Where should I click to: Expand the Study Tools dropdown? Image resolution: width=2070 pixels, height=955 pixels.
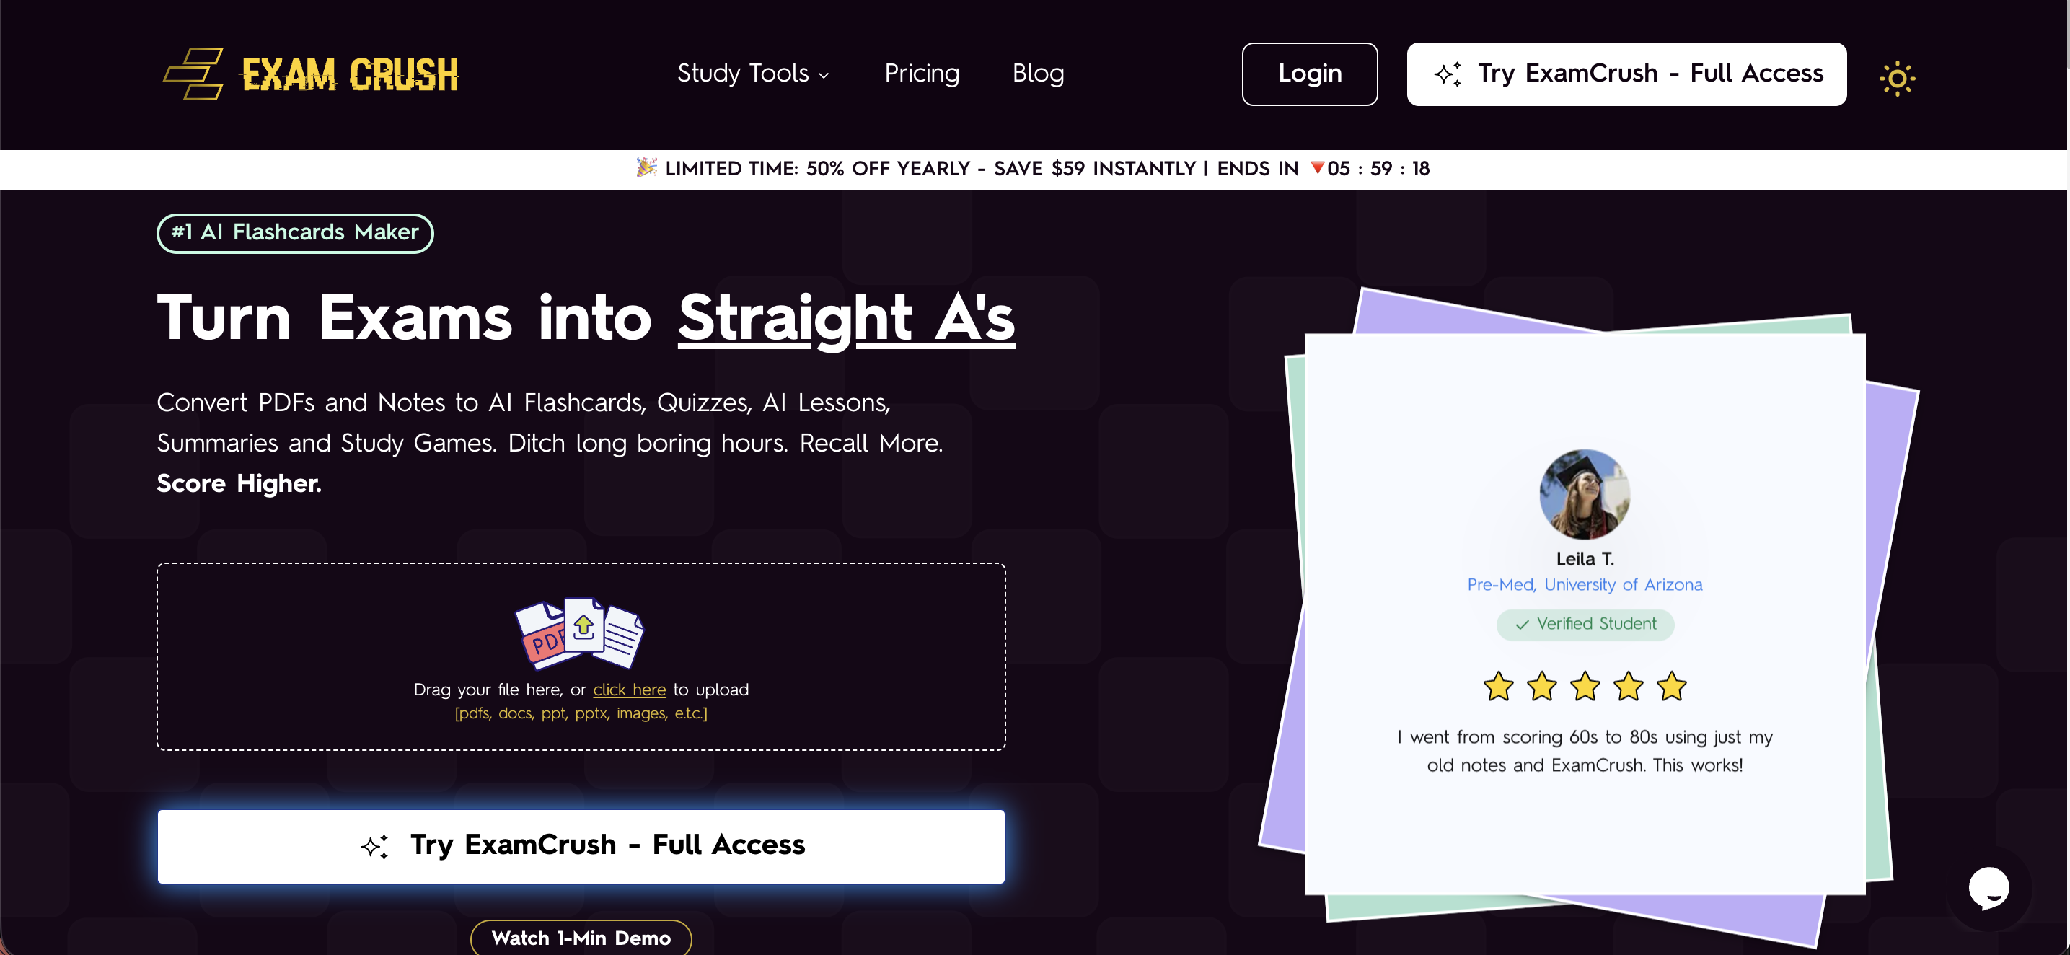coord(753,73)
